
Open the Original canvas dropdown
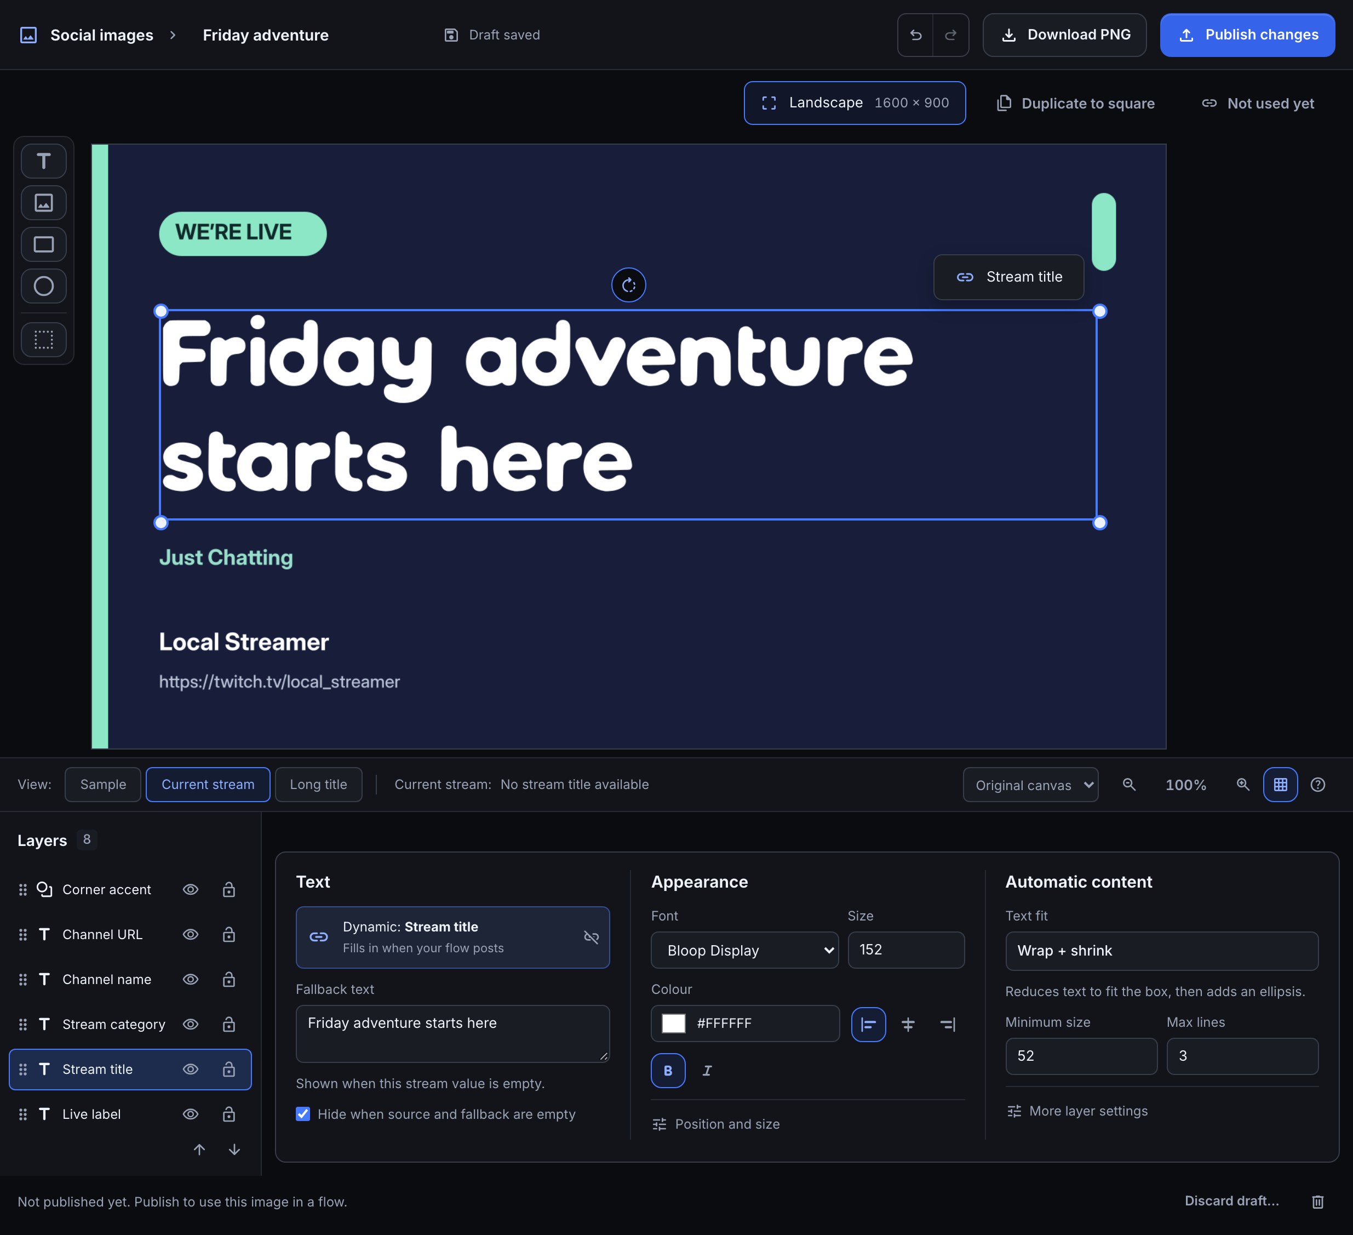coord(1030,785)
